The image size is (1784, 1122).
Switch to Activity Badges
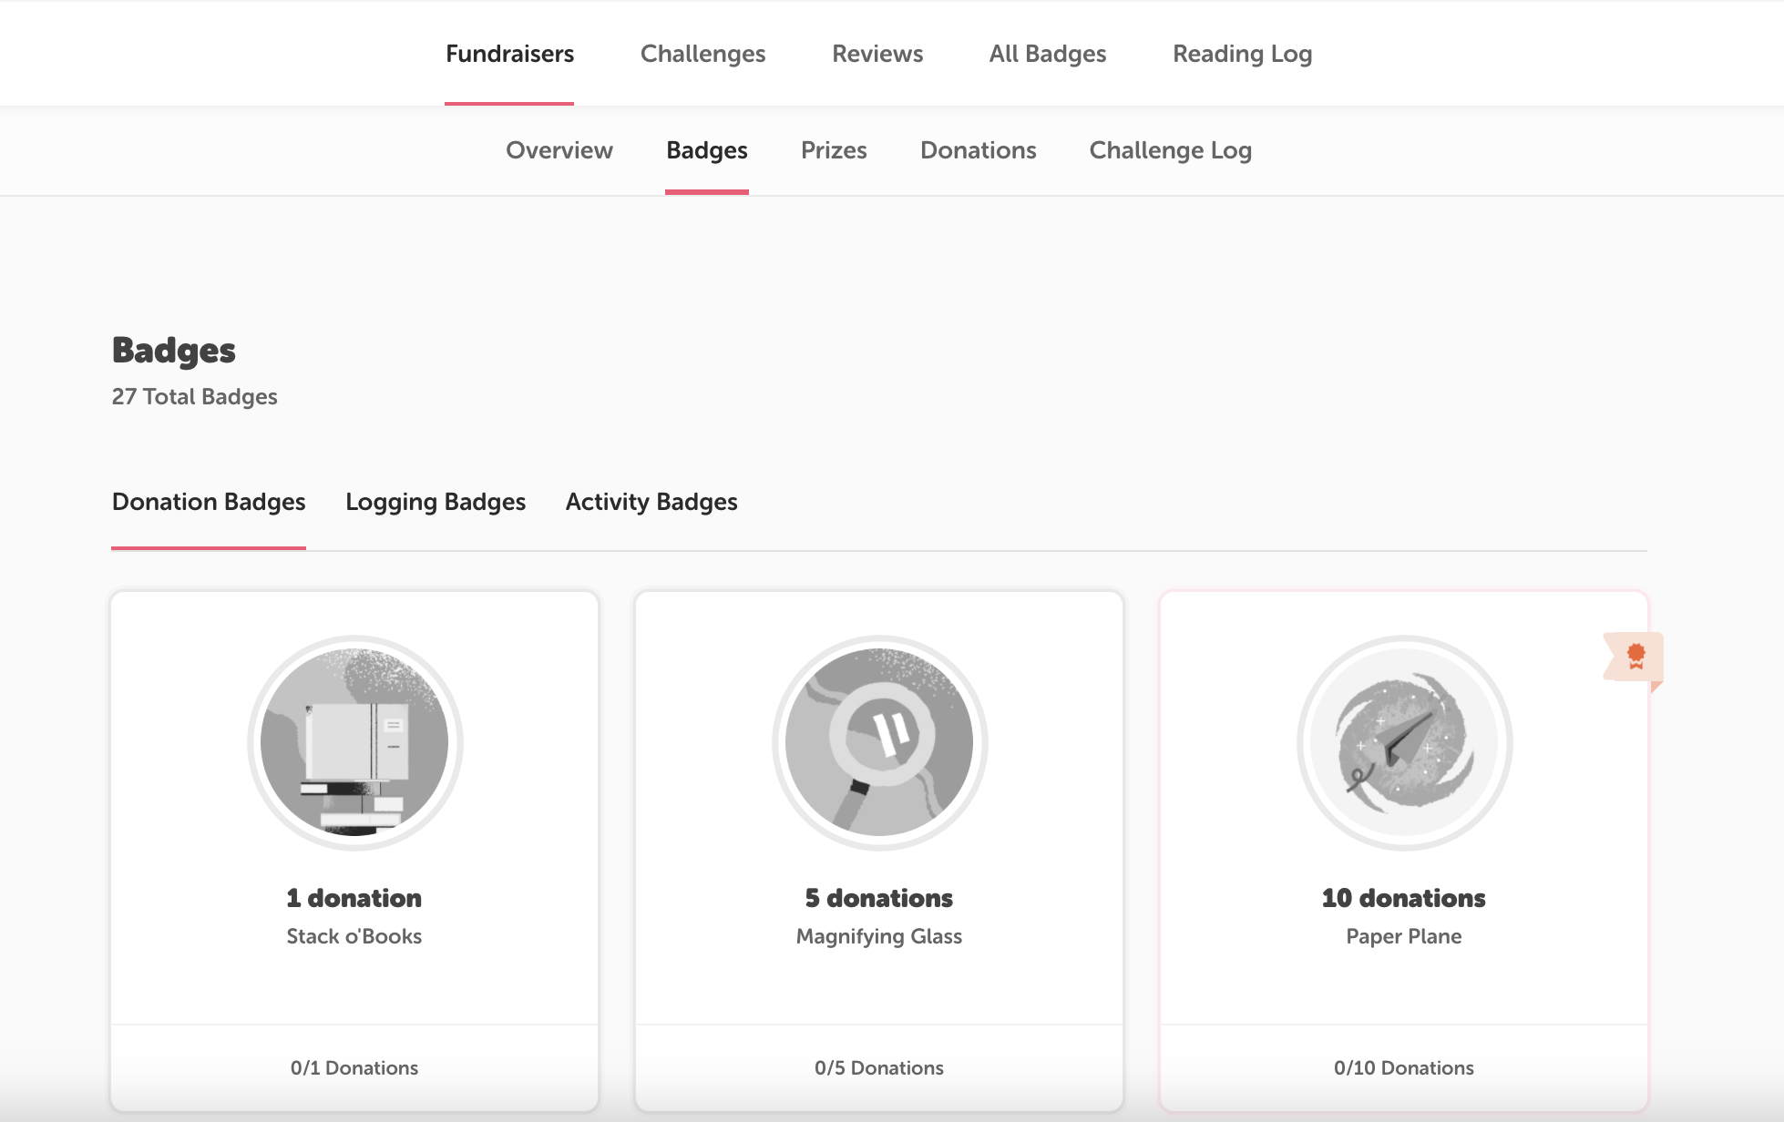(x=651, y=502)
